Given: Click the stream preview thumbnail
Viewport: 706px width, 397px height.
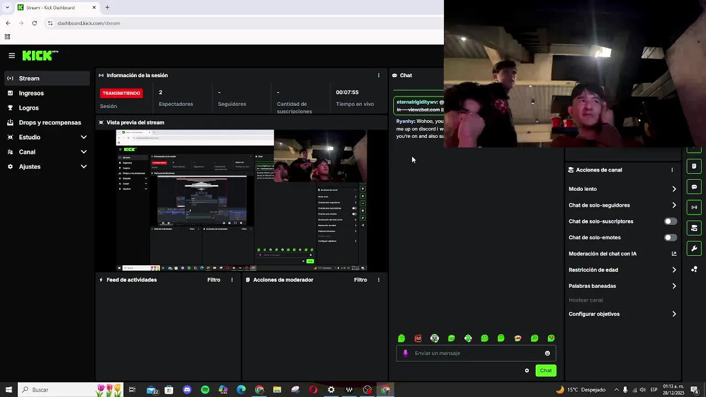Looking at the screenshot, I should (x=242, y=201).
